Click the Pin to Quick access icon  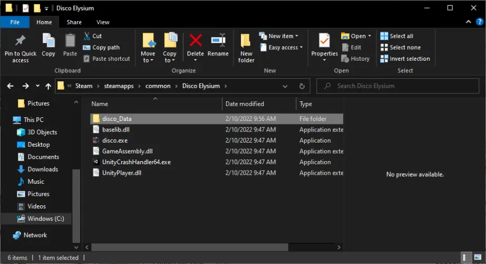20,41
